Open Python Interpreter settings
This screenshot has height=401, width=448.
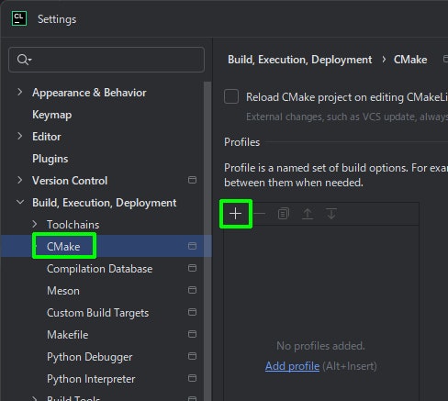click(x=91, y=379)
